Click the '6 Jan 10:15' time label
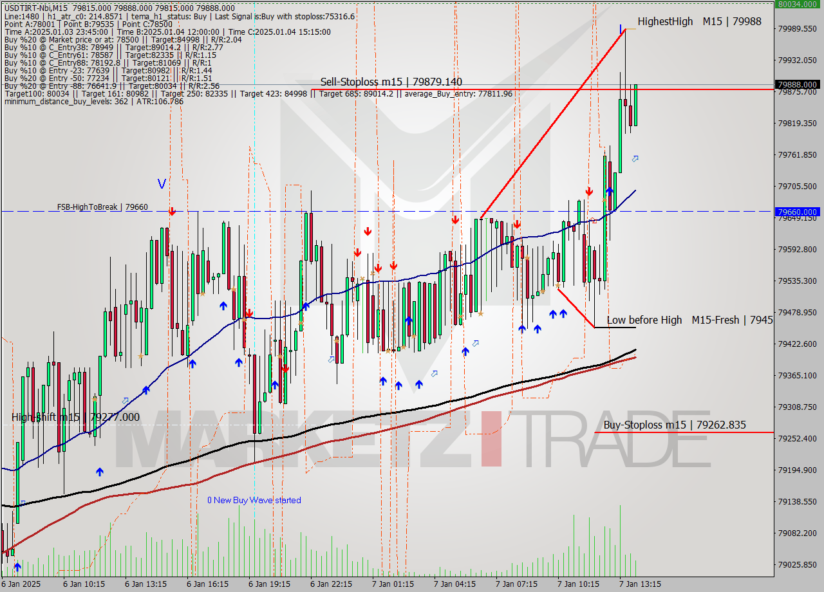 pyautogui.click(x=84, y=584)
